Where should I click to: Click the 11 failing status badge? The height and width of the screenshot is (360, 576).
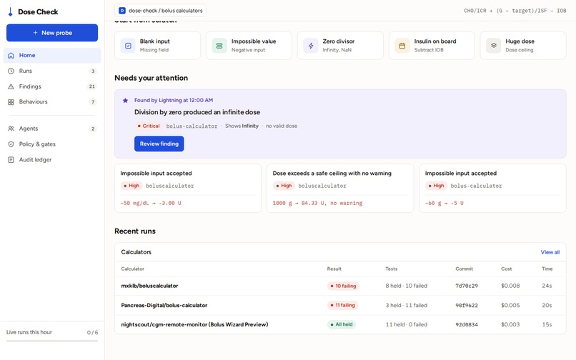(343, 305)
